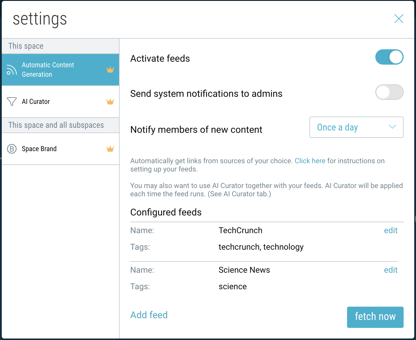Close the settings dialog with X icon
The height and width of the screenshot is (340, 416).
coord(399,19)
